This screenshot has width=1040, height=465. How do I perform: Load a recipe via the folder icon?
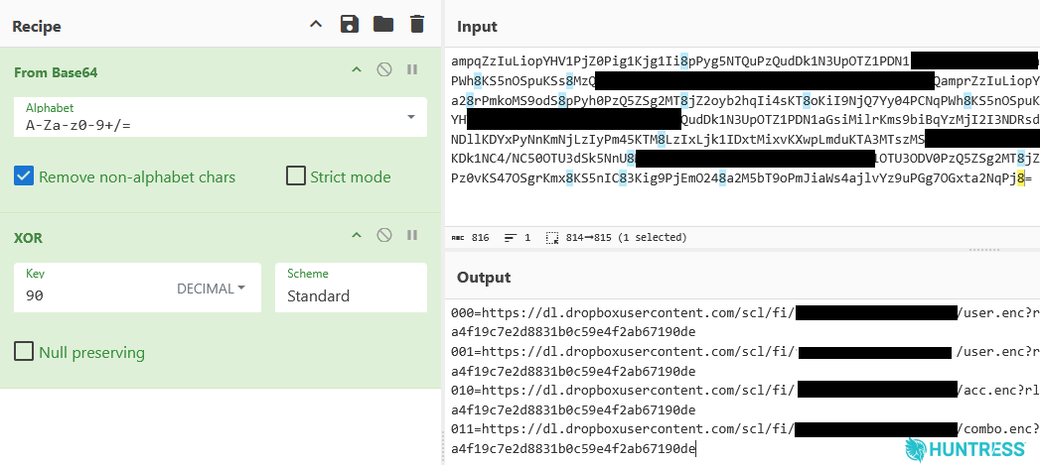pyautogui.click(x=383, y=25)
